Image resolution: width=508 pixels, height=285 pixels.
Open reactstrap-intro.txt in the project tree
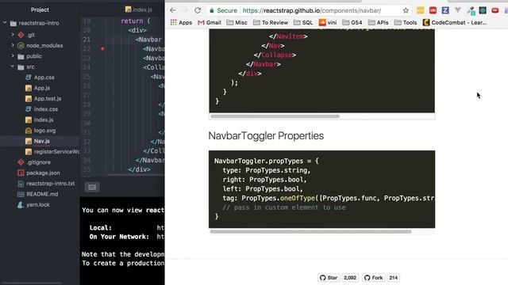(46, 184)
